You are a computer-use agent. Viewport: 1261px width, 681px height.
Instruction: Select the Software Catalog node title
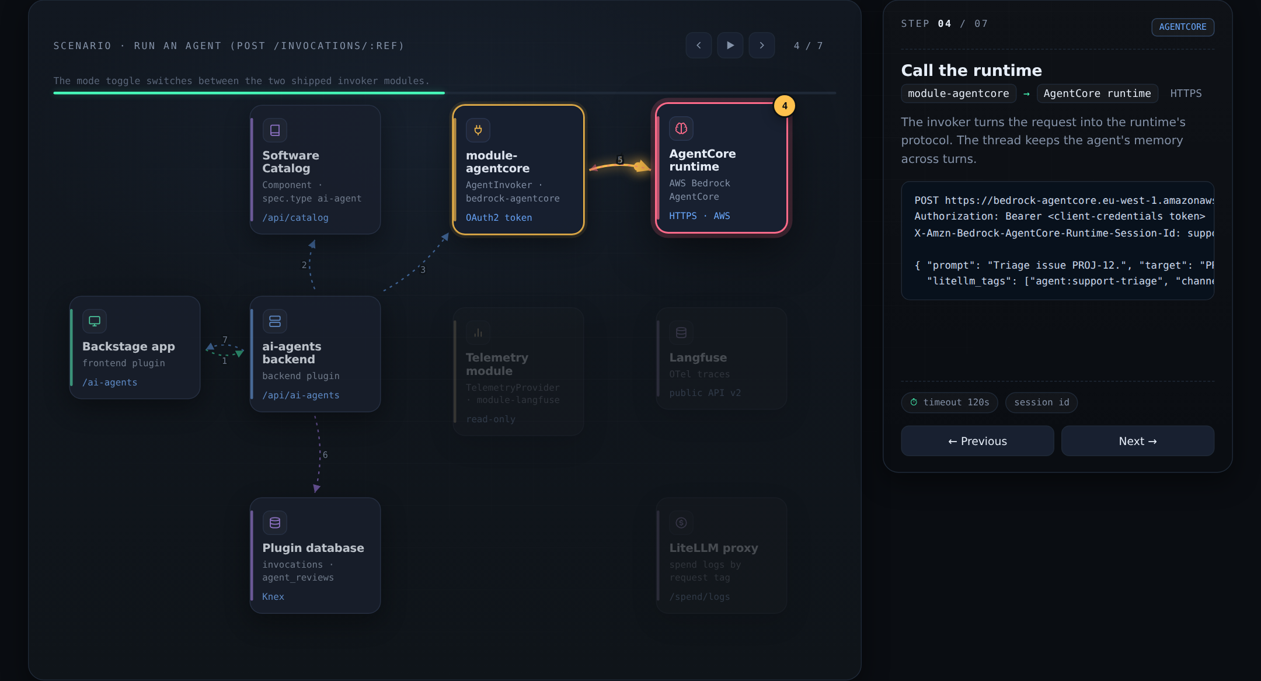(291, 162)
